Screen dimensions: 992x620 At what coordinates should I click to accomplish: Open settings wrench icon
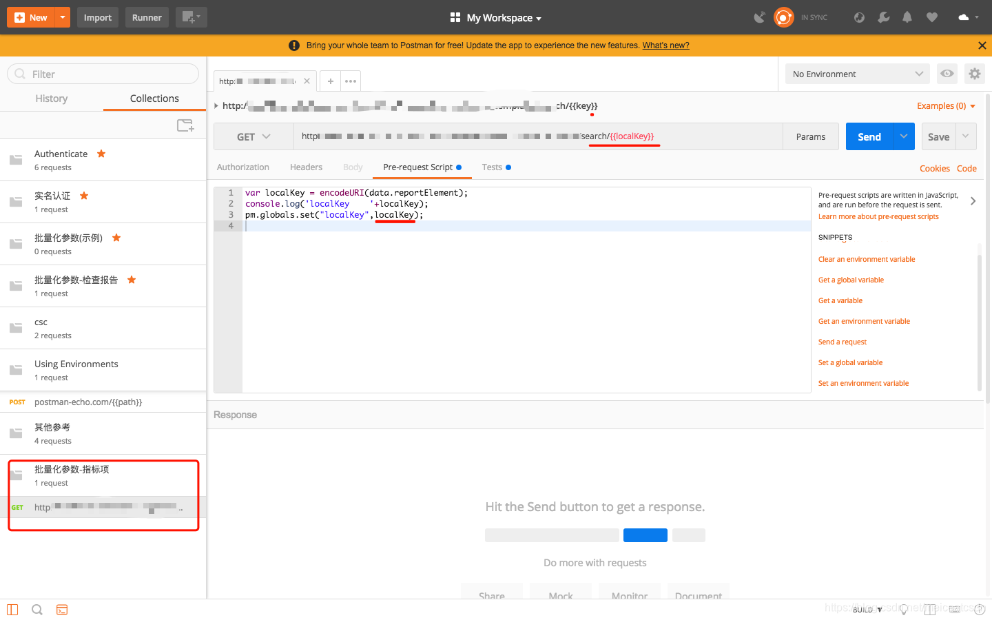pyautogui.click(x=884, y=17)
